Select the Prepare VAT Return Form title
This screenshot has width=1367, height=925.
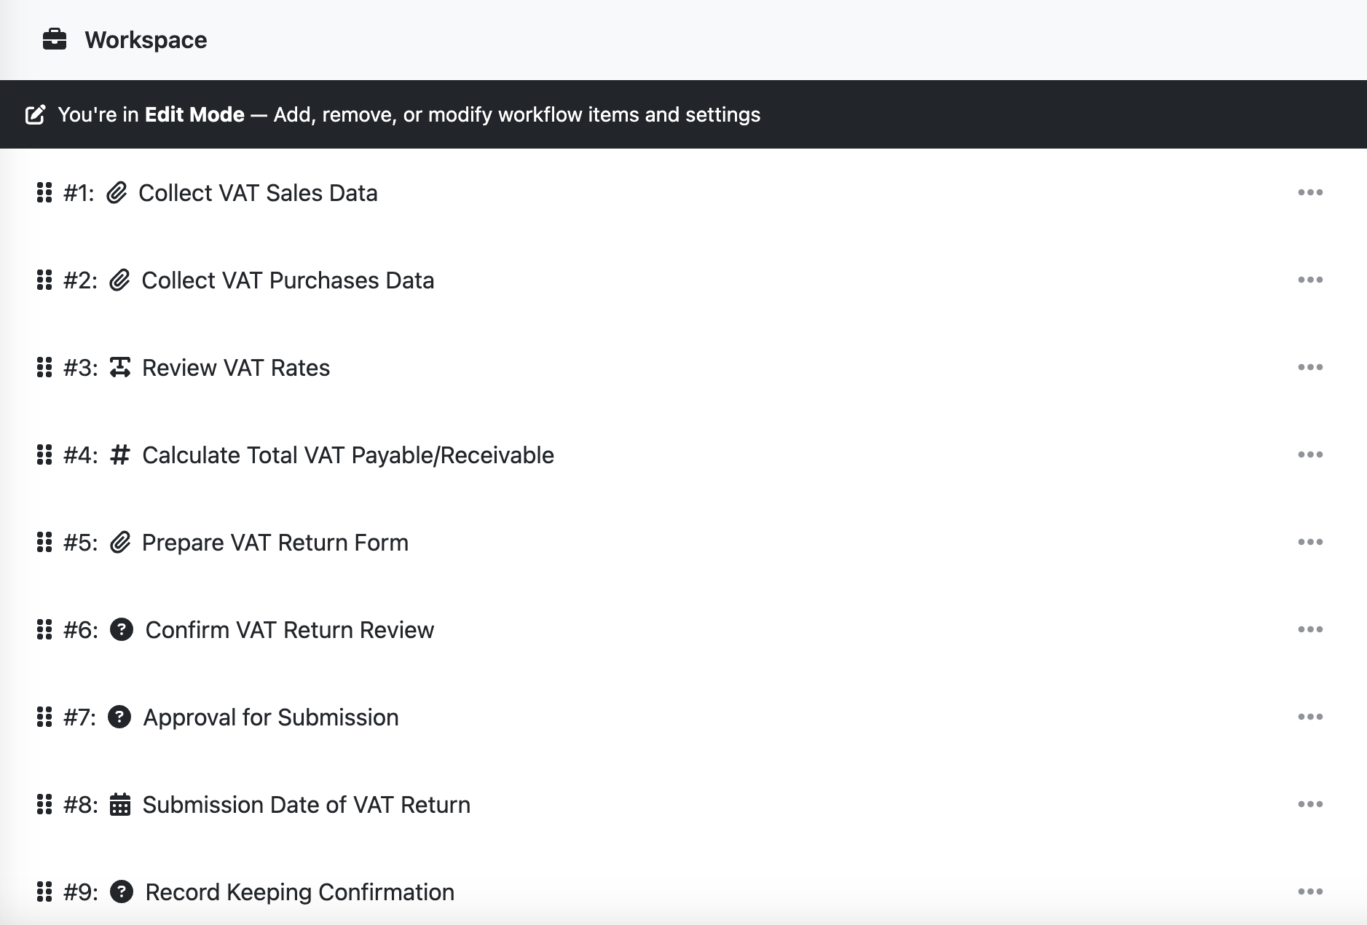point(275,543)
